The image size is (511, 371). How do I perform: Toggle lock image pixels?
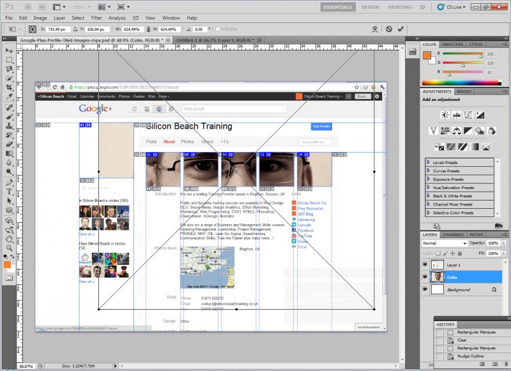coord(445,253)
